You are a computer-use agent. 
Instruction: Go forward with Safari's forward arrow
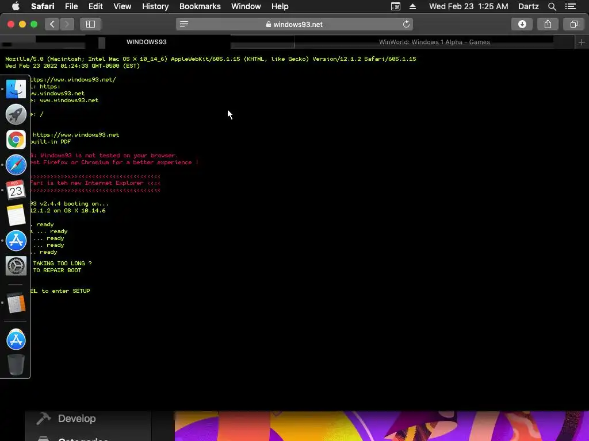[67, 24]
